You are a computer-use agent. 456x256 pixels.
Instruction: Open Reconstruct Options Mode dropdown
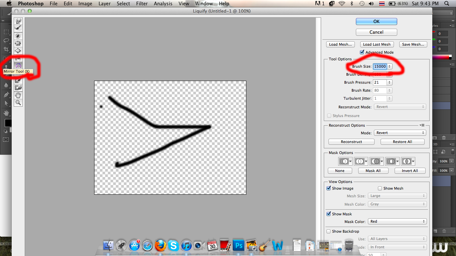coord(400,133)
